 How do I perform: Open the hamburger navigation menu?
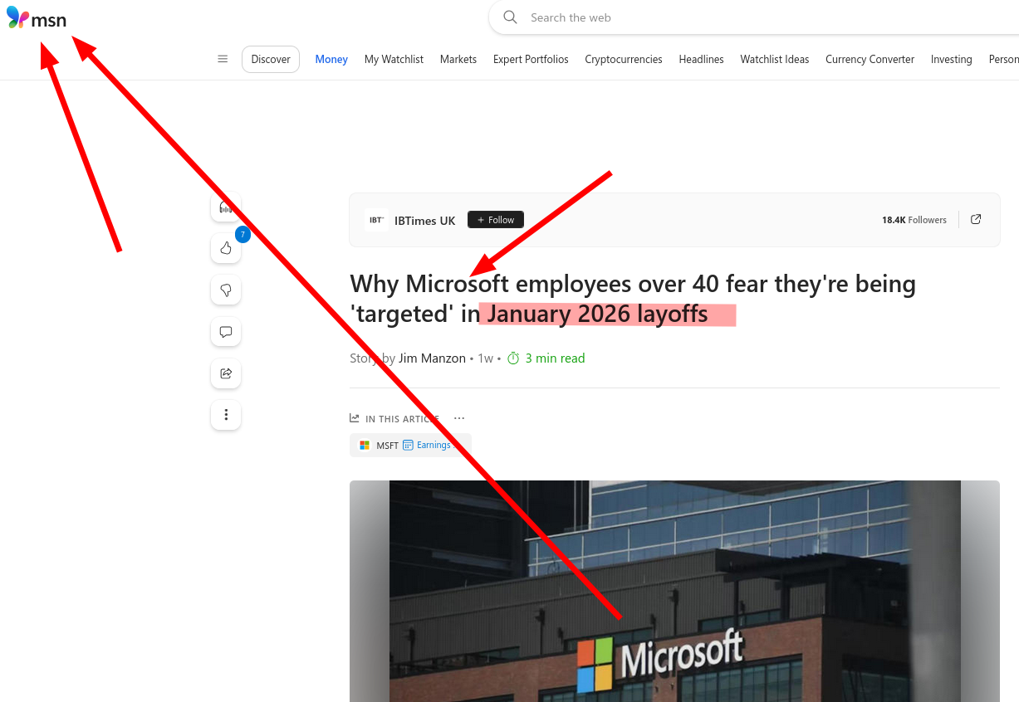223,59
